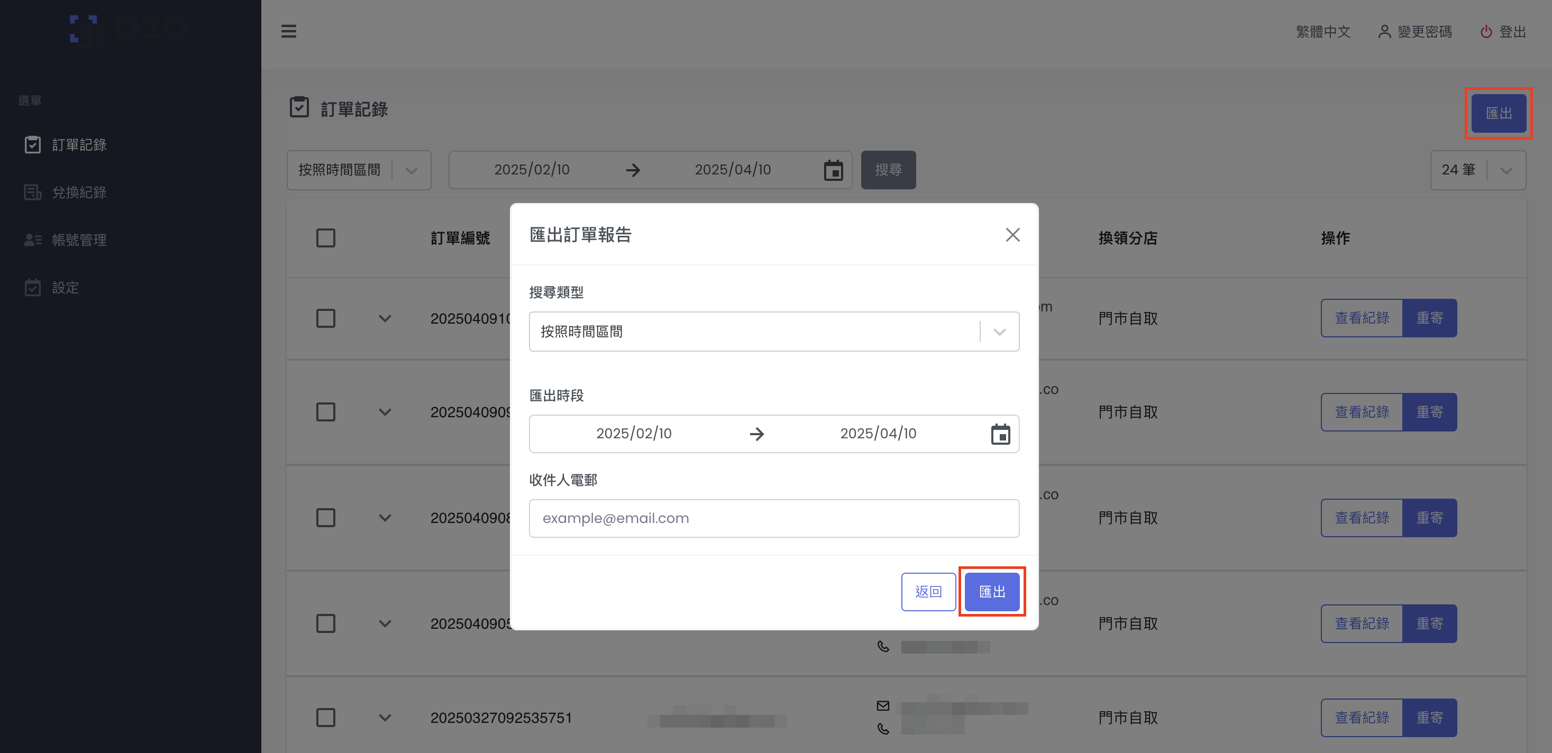Screen dimensions: 1552x753
Task: Click the calendar icon in page date filter
Action: coord(833,170)
